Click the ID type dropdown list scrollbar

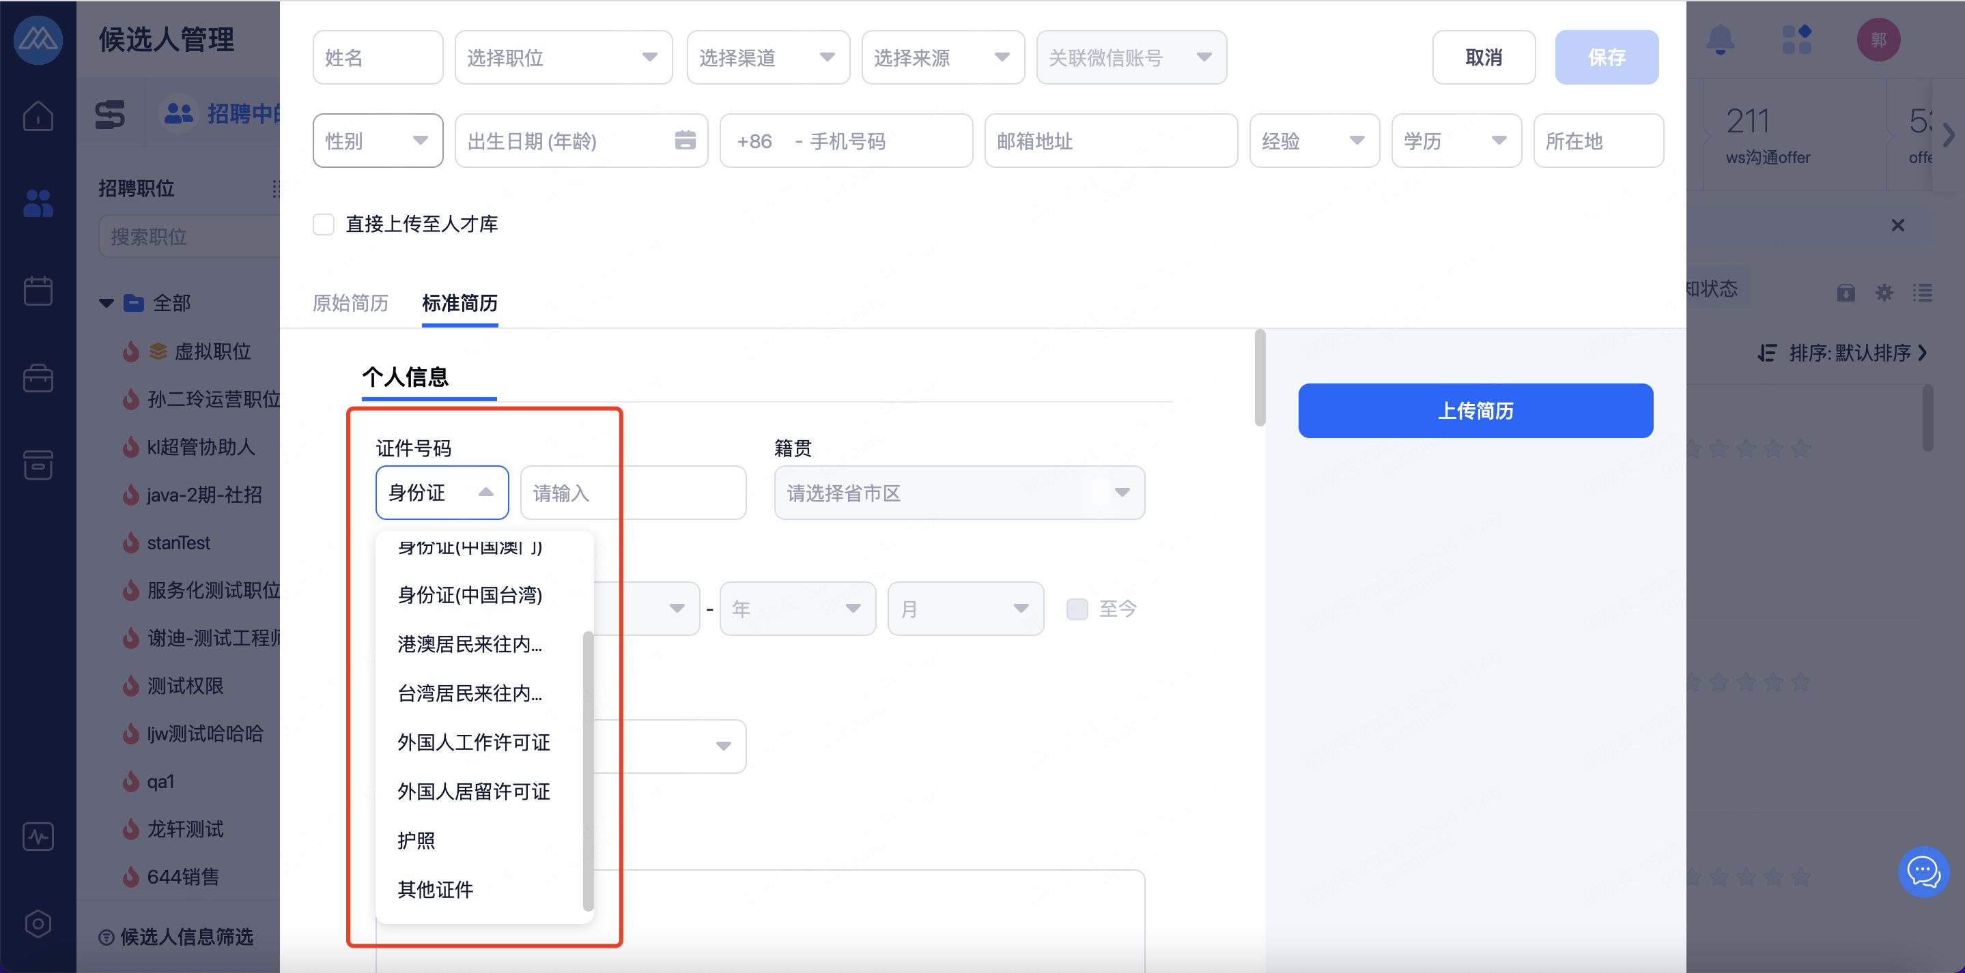coord(588,770)
